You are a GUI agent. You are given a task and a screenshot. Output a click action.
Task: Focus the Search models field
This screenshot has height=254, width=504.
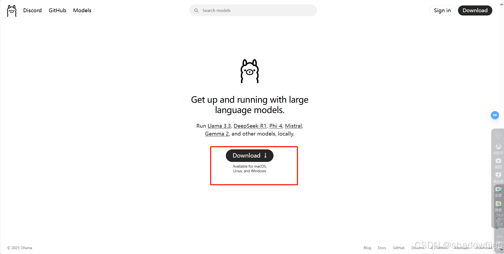click(x=253, y=10)
